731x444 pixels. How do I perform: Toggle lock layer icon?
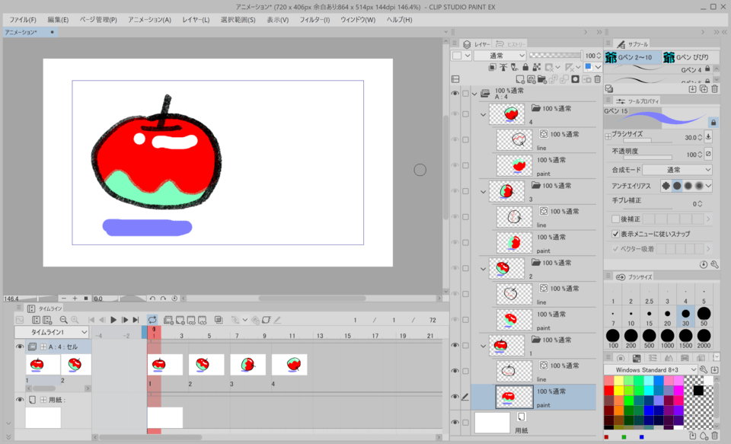click(525, 68)
